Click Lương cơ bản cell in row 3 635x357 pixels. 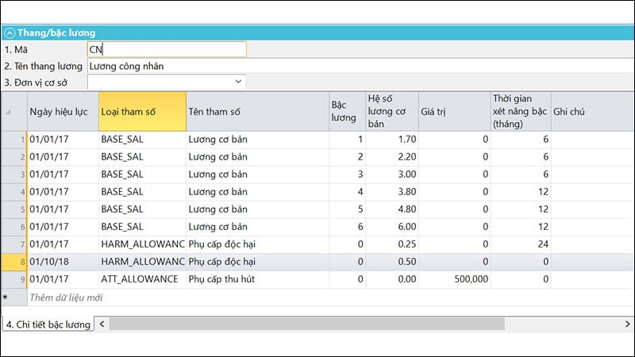pos(257,175)
